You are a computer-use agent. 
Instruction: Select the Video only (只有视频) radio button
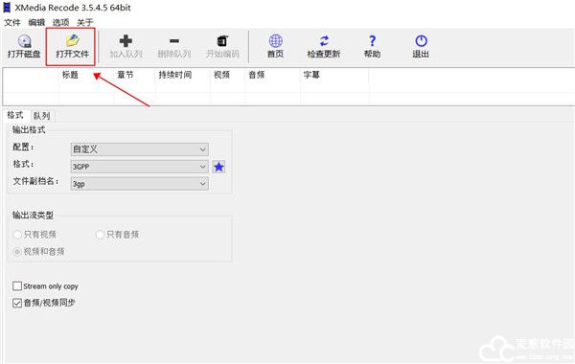[x=17, y=235]
